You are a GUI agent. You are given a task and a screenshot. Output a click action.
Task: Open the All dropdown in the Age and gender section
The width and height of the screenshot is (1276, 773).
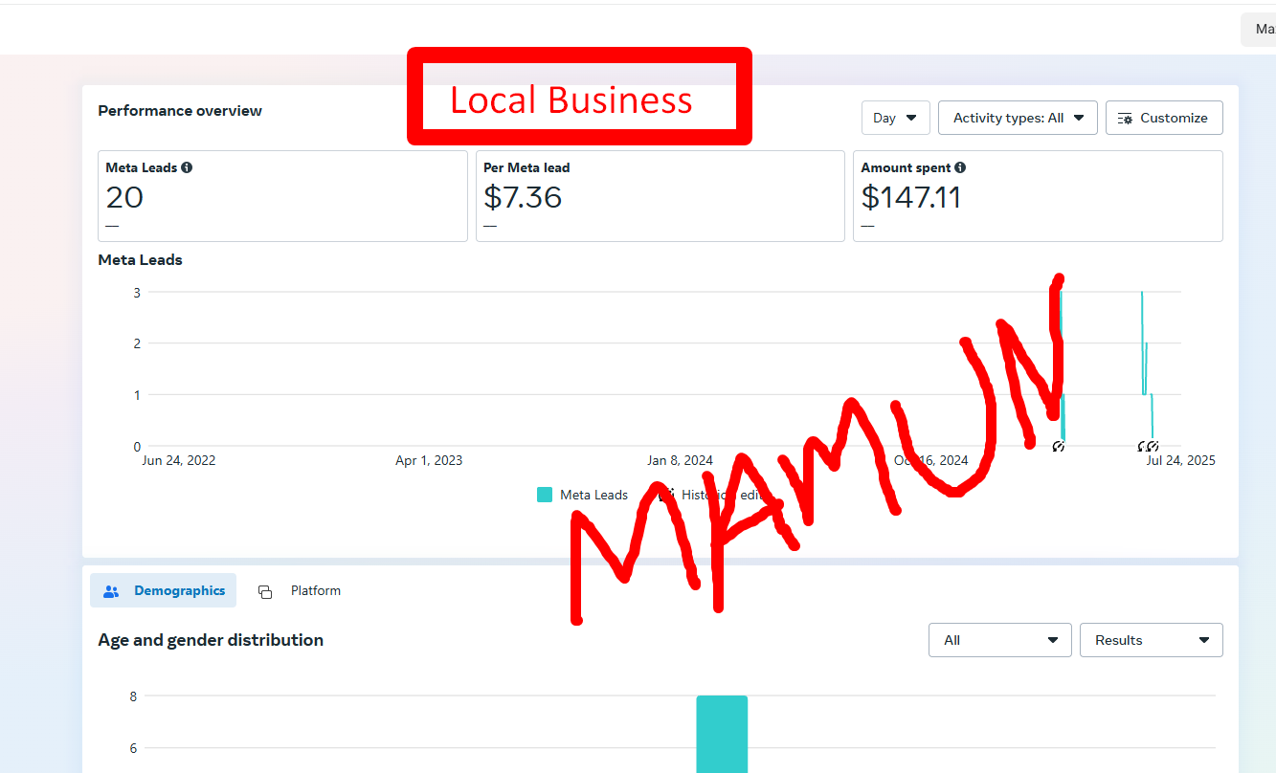click(999, 640)
